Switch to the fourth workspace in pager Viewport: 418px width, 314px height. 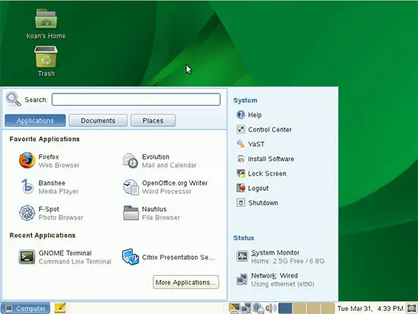328,309
